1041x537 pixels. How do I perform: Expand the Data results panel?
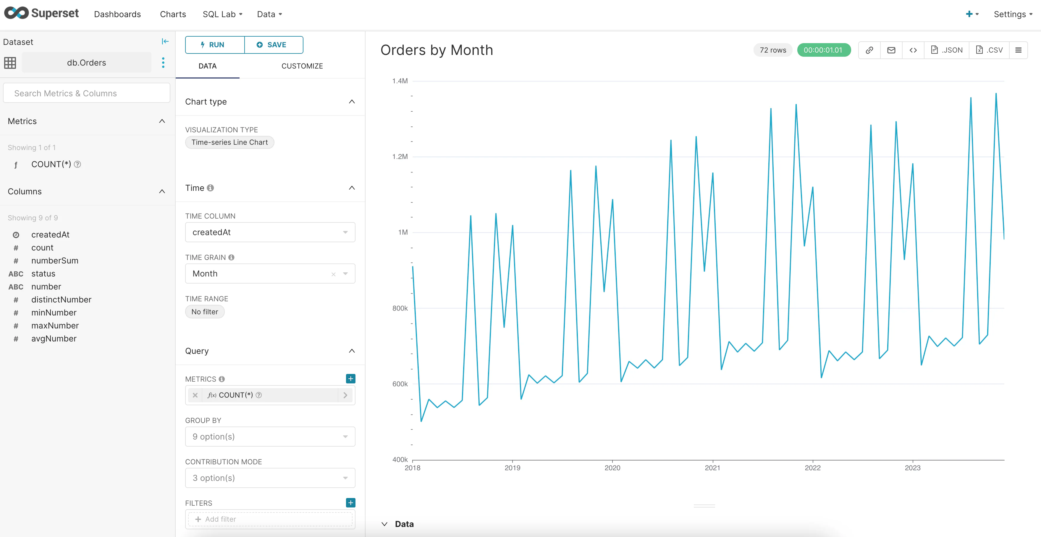384,524
